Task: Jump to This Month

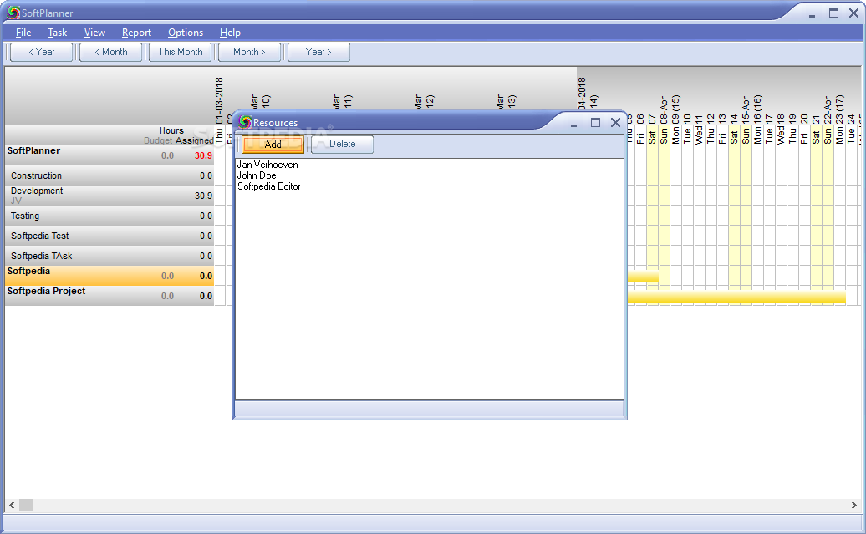Action: pyautogui.click(x=180, y=52)
